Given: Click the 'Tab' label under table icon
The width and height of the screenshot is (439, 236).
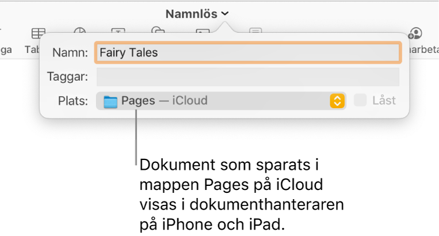Looking at the screenshot, I should point(32,50).
